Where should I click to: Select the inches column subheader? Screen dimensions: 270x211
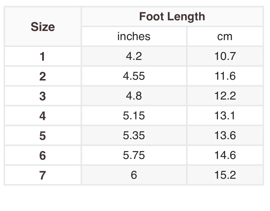(x=134, y=36)
